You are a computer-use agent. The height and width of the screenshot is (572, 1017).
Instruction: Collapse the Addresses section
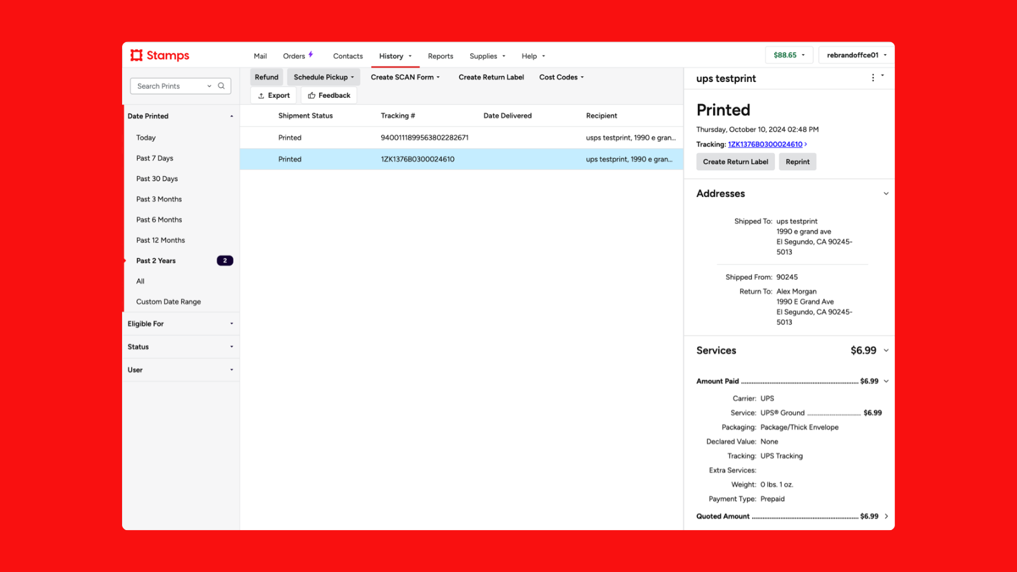(x=886, y=194)
